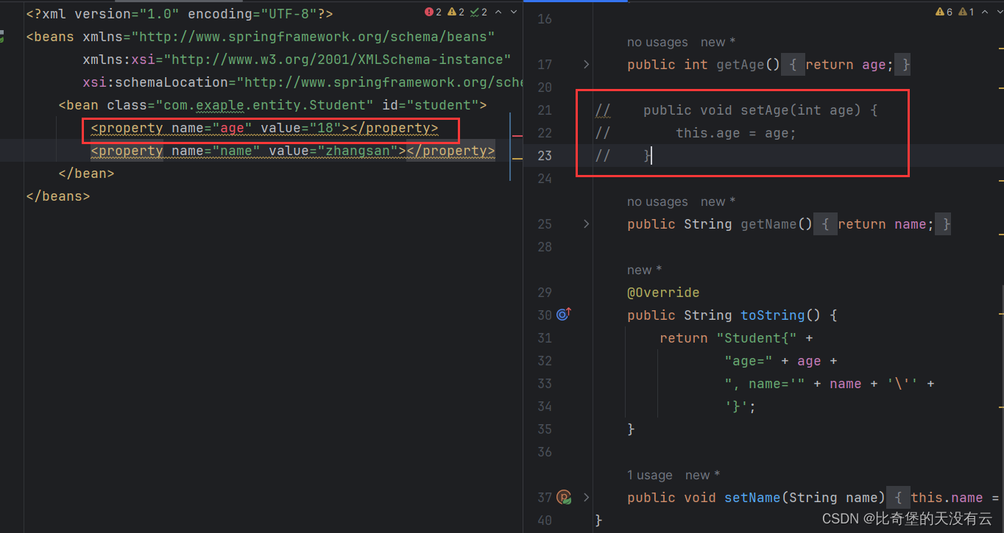Click class value "com.exaple.entity.Student" in bean tag

coord(264,105)
